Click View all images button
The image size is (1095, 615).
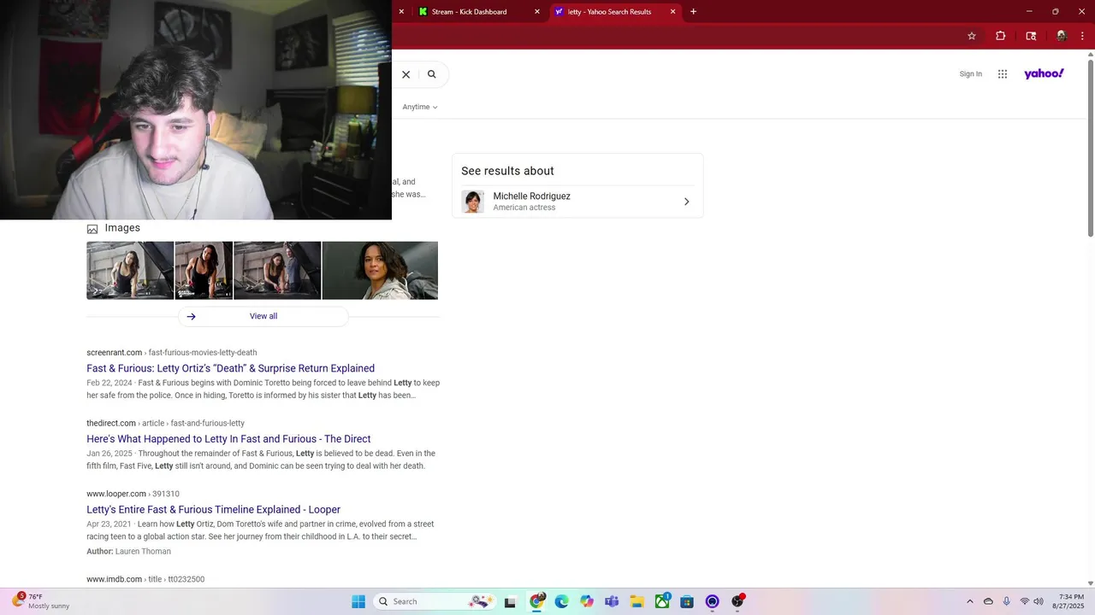(x=263, y=316)
